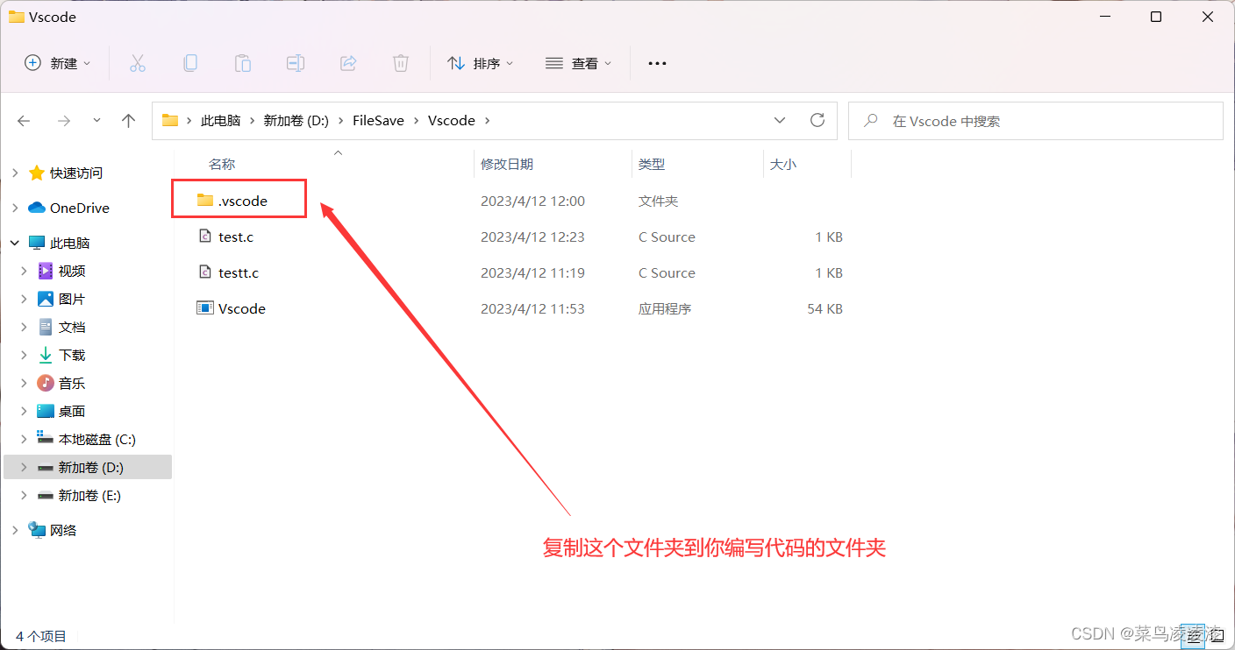Expand New Volume (E:) tree node

click(x=24, y=495)
